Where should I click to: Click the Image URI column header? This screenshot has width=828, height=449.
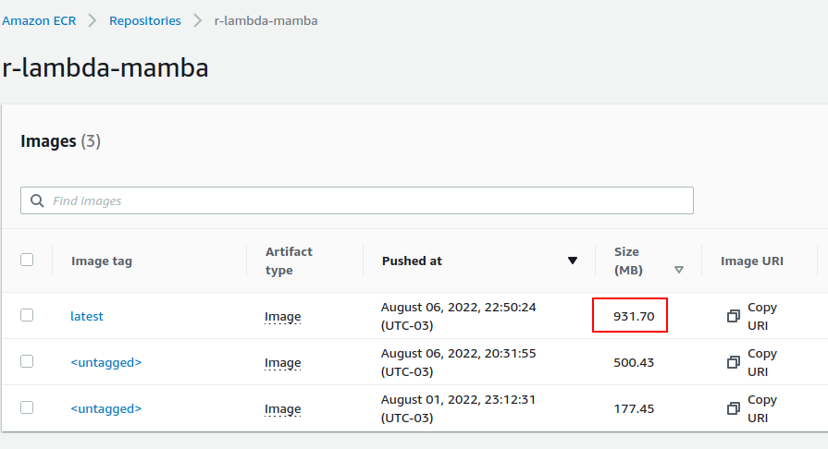point(752,261)
